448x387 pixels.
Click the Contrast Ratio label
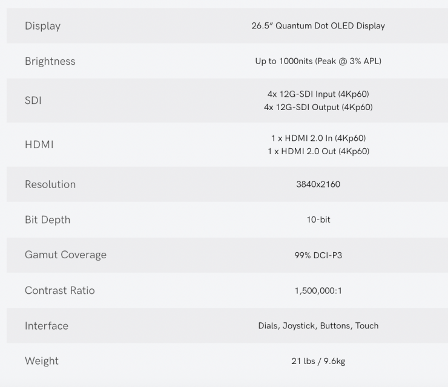pos(59,290)
